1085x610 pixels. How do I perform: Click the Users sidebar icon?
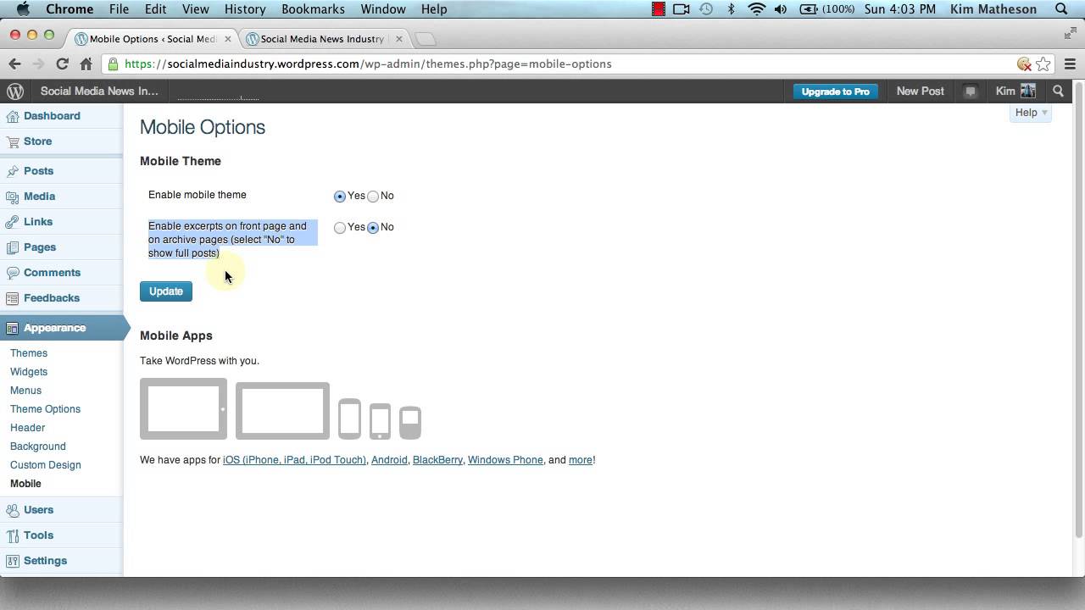(x=13, y=510)
